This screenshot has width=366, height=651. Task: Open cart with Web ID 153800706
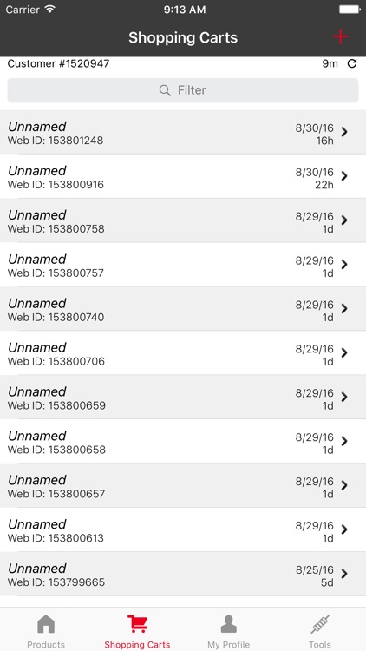tap(183, 353)
